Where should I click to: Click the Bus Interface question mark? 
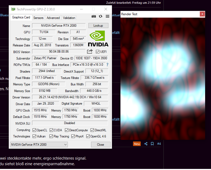107,65
